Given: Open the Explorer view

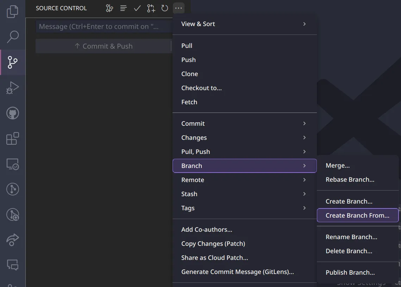Looking at the screenshot, I should [13, 12].
